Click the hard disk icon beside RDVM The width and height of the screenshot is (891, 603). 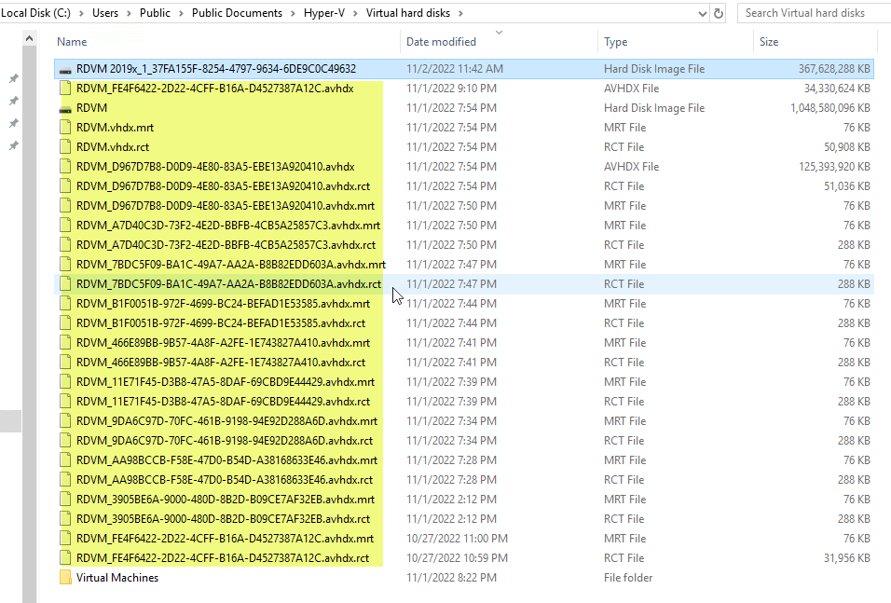pos(65,109)
